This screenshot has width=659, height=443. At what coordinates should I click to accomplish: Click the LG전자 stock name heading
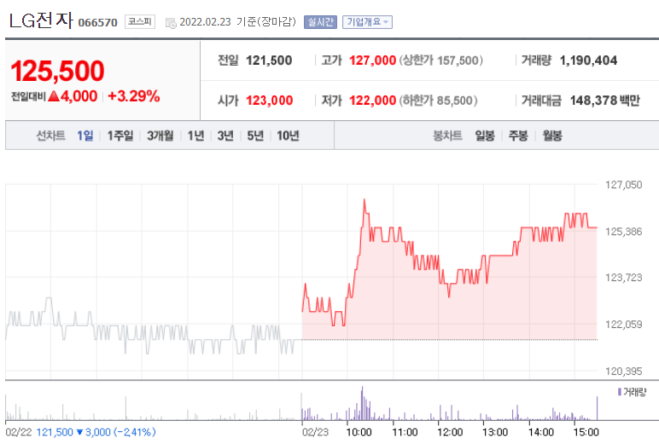point(41,20)
